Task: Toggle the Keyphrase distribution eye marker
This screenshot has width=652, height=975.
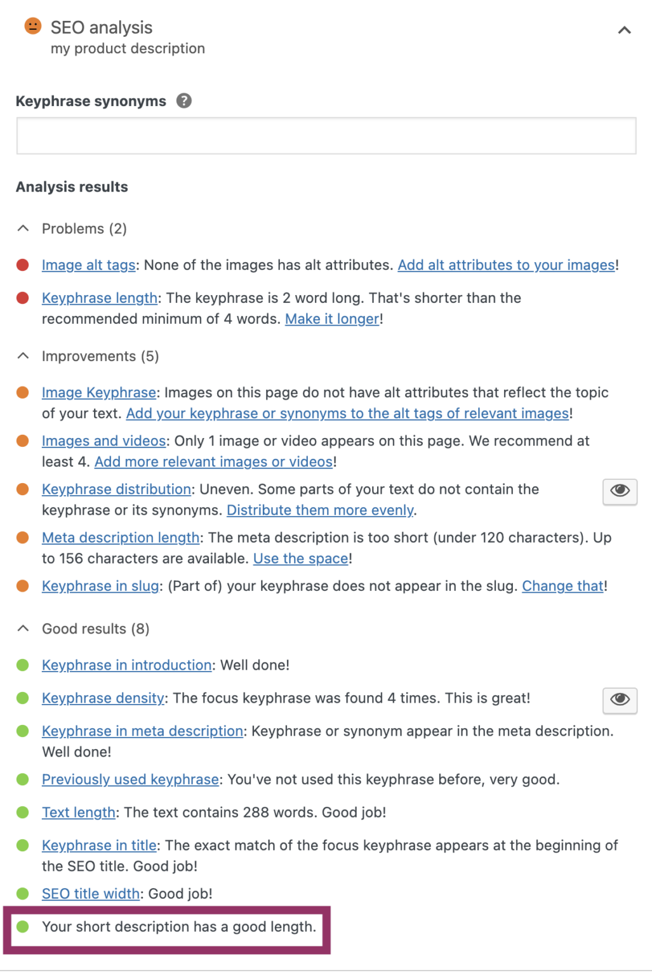Action: [619, 491]
